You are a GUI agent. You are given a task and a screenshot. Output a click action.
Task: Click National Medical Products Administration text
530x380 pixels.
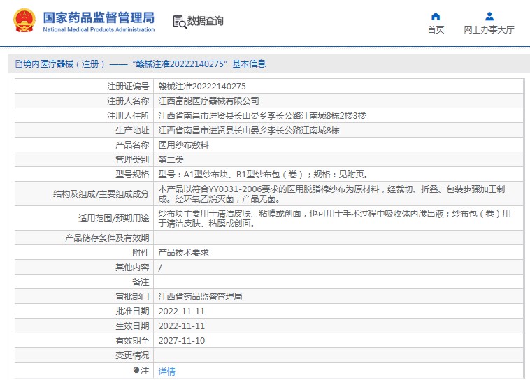[99, 30]
